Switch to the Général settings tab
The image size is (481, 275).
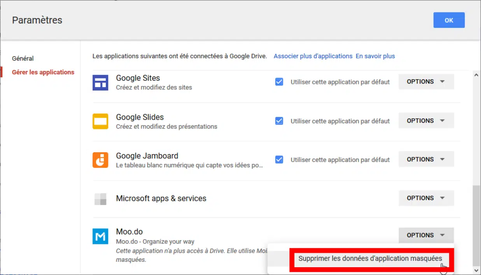pyautogui.click(x=23, y=59)
